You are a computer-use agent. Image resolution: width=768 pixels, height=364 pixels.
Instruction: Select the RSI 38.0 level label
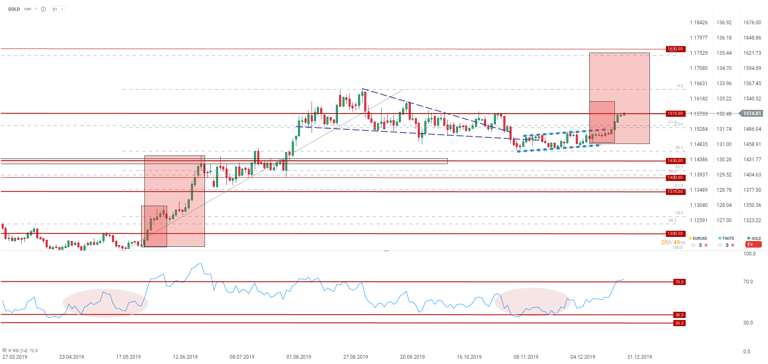point(679,315)
